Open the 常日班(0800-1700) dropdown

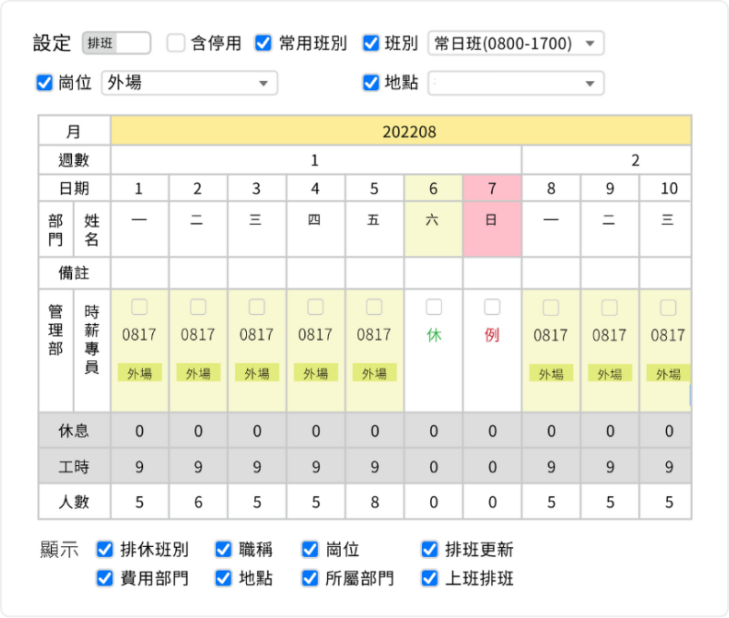point(516,43)
